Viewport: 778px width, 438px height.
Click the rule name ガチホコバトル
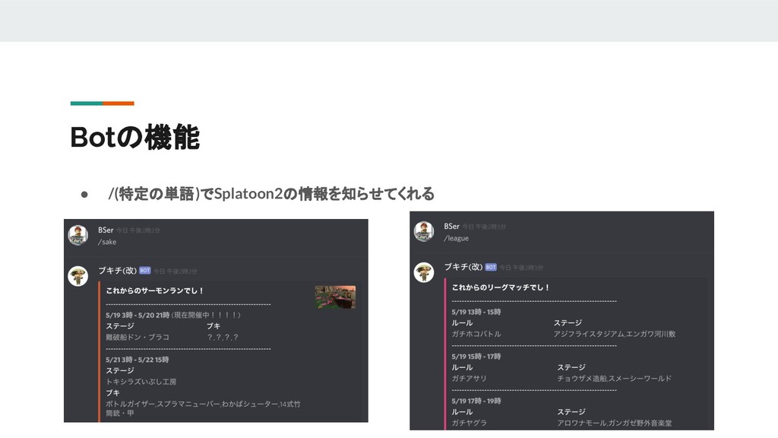pyautogui.click(x=476, y=334)
